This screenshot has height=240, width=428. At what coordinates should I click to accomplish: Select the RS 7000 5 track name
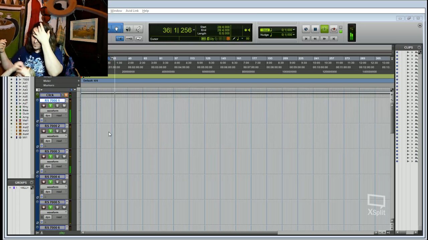52,202
